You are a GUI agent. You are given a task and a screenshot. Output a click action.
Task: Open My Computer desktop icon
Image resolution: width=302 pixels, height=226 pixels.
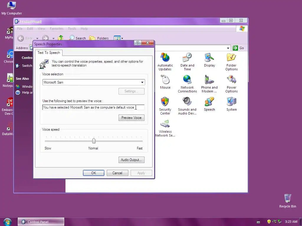pyautogui.click(x=12, y=8)
